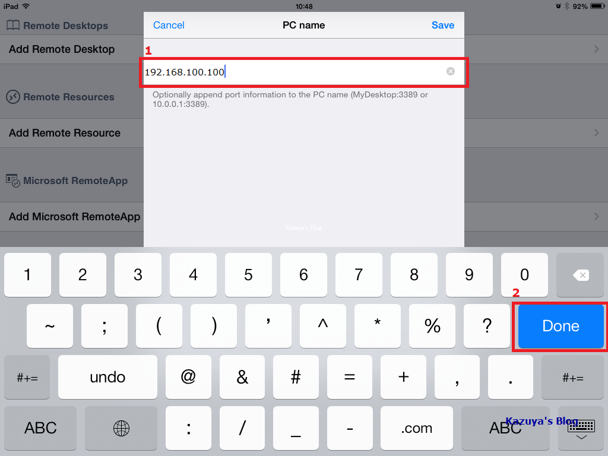Viewport: 608px width, 456px height.
Task: Clear the PC name text field
Action: coord(450,71)
